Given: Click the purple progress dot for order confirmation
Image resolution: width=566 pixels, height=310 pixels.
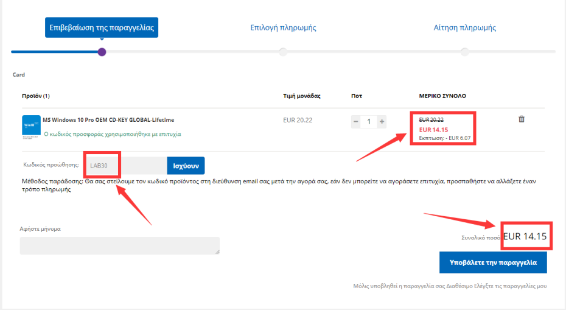Looking at the screenshot, I should coord(102,52).
